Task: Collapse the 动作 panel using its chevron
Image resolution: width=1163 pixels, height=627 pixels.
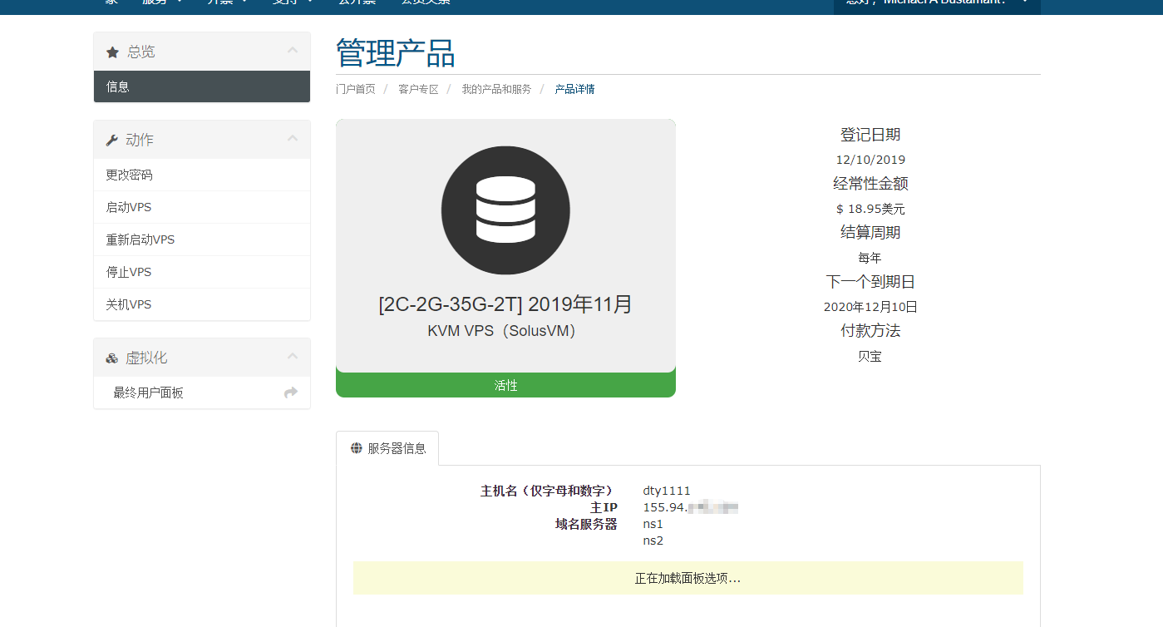Action: tap(292, 139)
